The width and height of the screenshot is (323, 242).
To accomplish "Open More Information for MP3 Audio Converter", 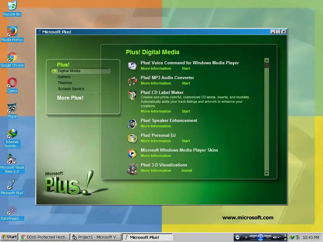I will [156, 83].
